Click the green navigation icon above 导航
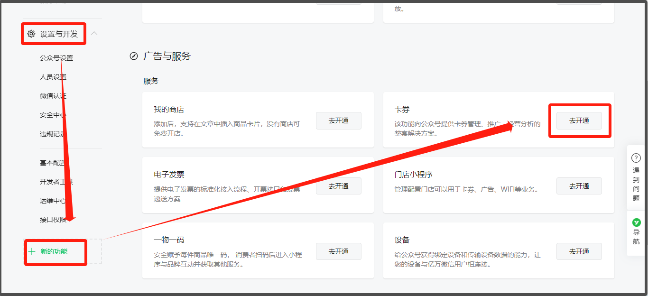This screenshot has height=296, width=648. pyautogui.click(x=636, y=222)
